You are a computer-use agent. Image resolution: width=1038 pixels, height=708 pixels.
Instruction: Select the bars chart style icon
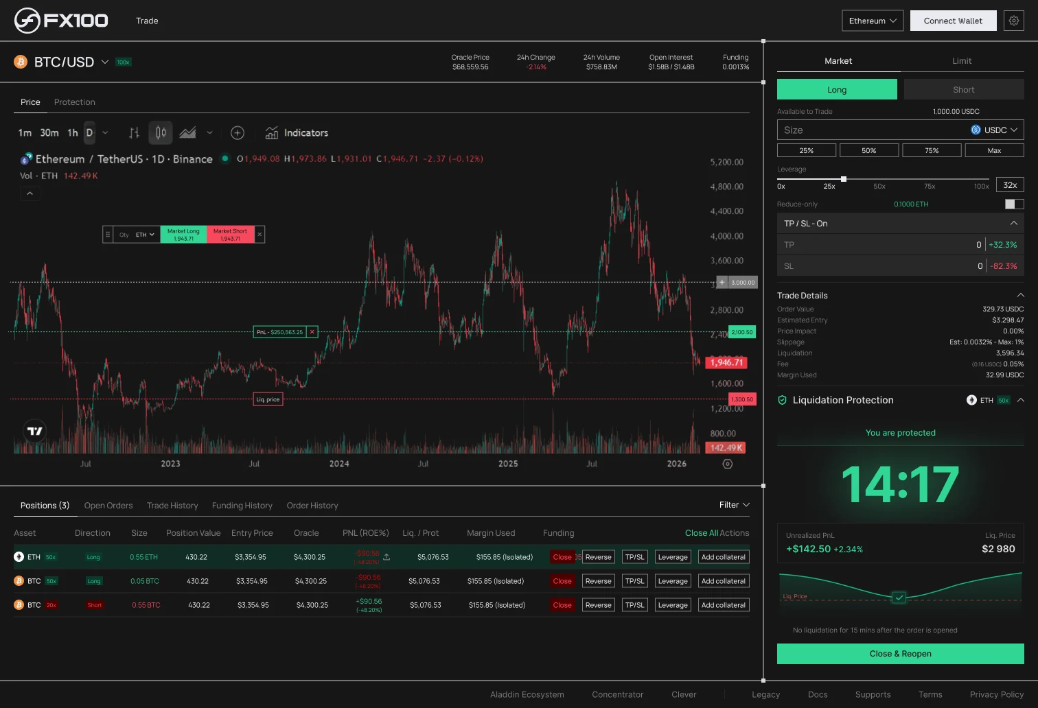[134, 132]
